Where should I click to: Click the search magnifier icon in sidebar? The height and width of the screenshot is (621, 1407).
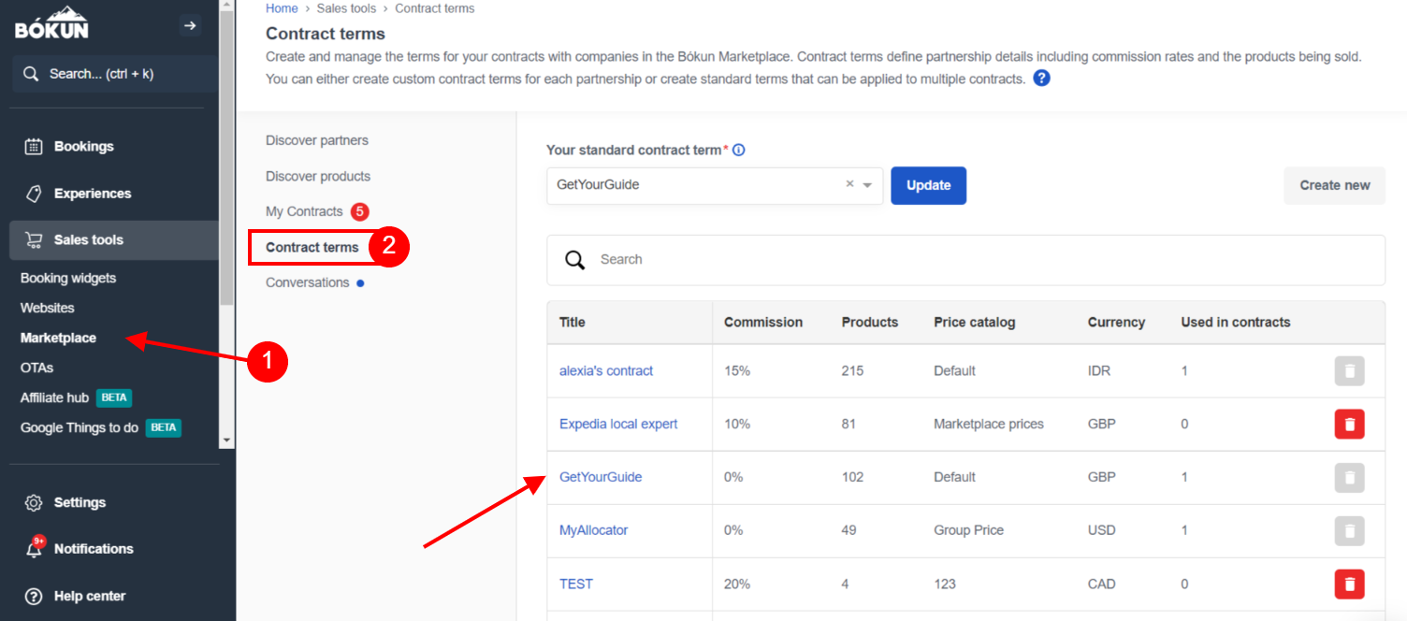pos(31,74)
